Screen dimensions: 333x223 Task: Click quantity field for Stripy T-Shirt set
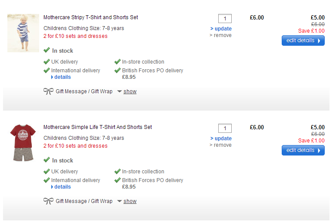[225, 18]
